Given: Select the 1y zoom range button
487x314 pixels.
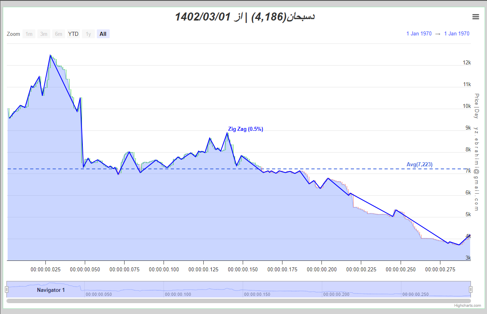Looking at the screenshot, I should click(x=88, y=34).
